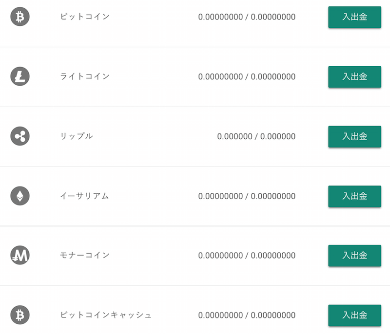
Task: Click the リップル balance 0.000000 / 0.000000
Action: click(x=256, y=136)
